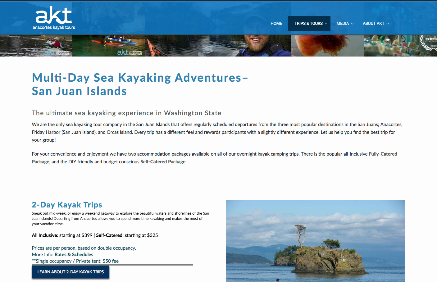Click the 2-Day Kayak Trips heading
Viewport: 437px width, 282px height.
[67, 205]
